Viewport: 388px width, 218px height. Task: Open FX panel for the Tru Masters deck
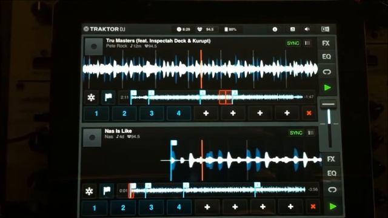(326, 43)
